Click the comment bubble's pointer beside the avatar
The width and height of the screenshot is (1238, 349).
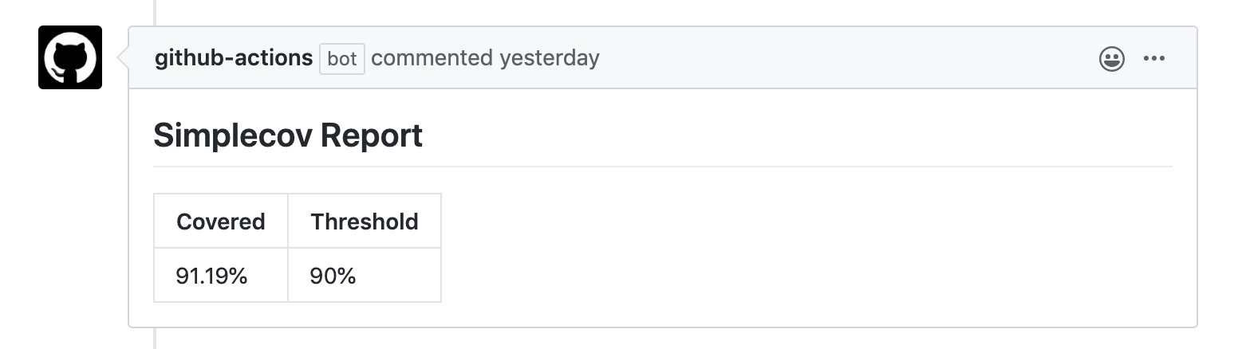pos(124,58)
